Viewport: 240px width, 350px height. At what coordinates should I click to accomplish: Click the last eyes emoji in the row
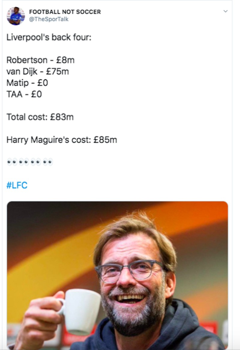click(48, 163)
